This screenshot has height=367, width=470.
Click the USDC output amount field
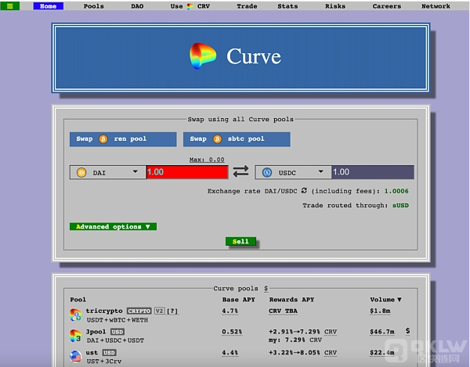click(373, 172)
